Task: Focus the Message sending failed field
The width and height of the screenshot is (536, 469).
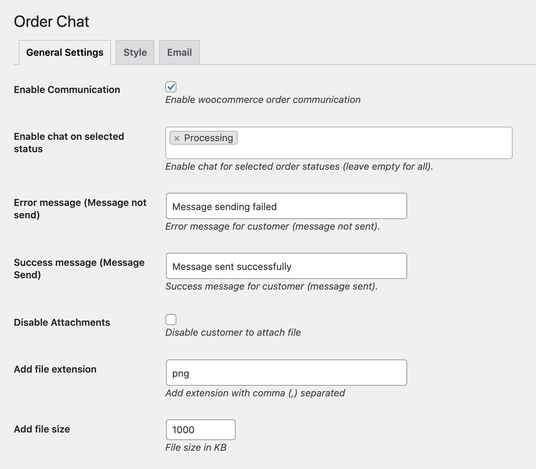Action: pyautogui.click(x=287, y=206)
